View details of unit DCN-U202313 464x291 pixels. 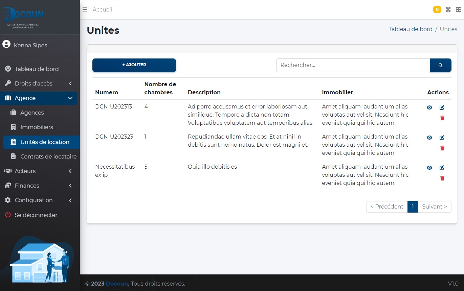[429, 107]
